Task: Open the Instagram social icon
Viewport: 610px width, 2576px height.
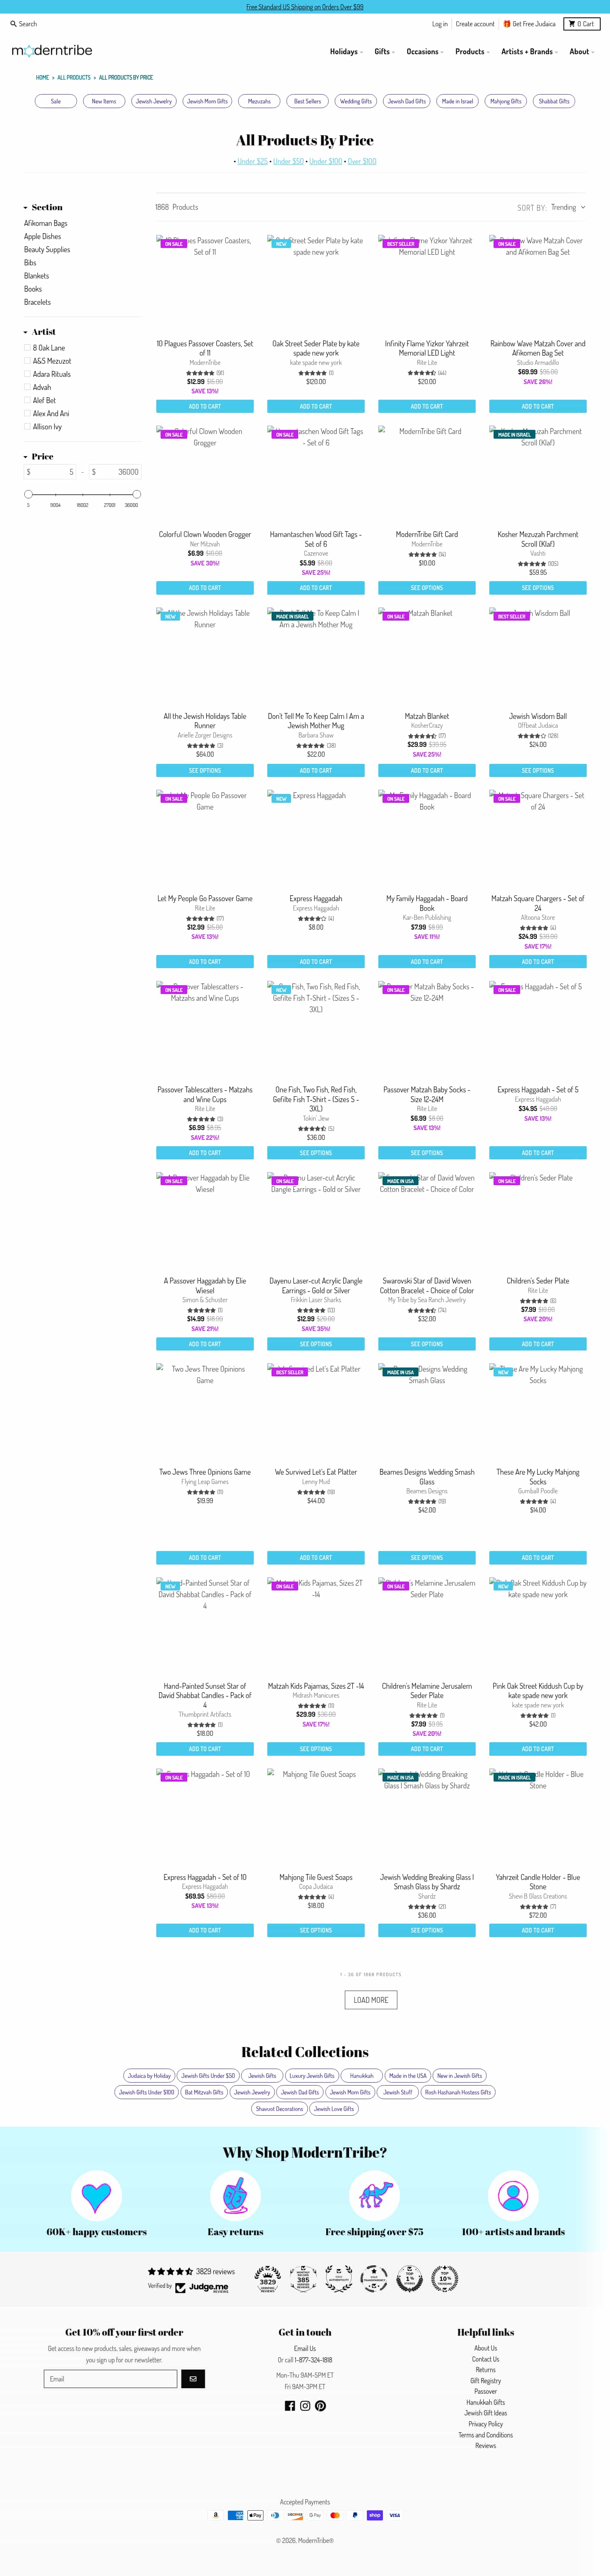Action: click(305, 2406)
